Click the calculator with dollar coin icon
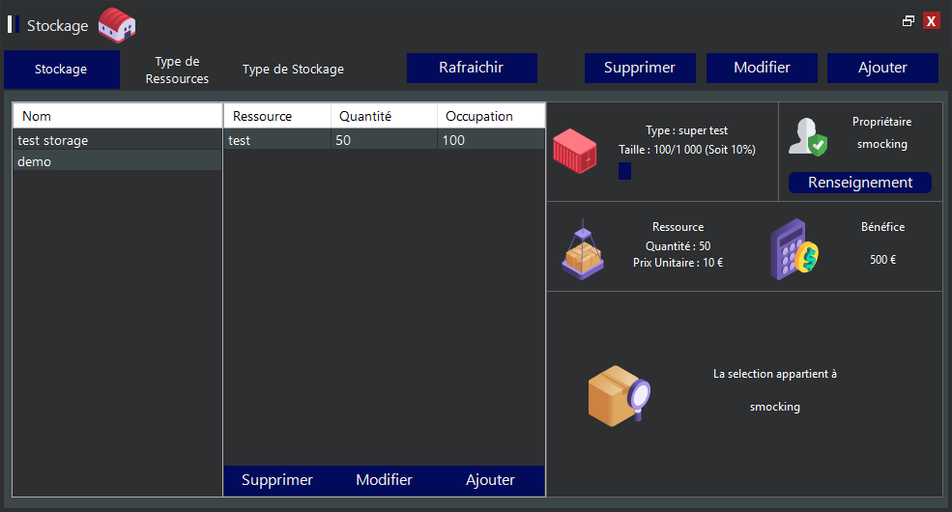This screenshot has width=952, height=512. pyautogui.click(x=794, y=249)
